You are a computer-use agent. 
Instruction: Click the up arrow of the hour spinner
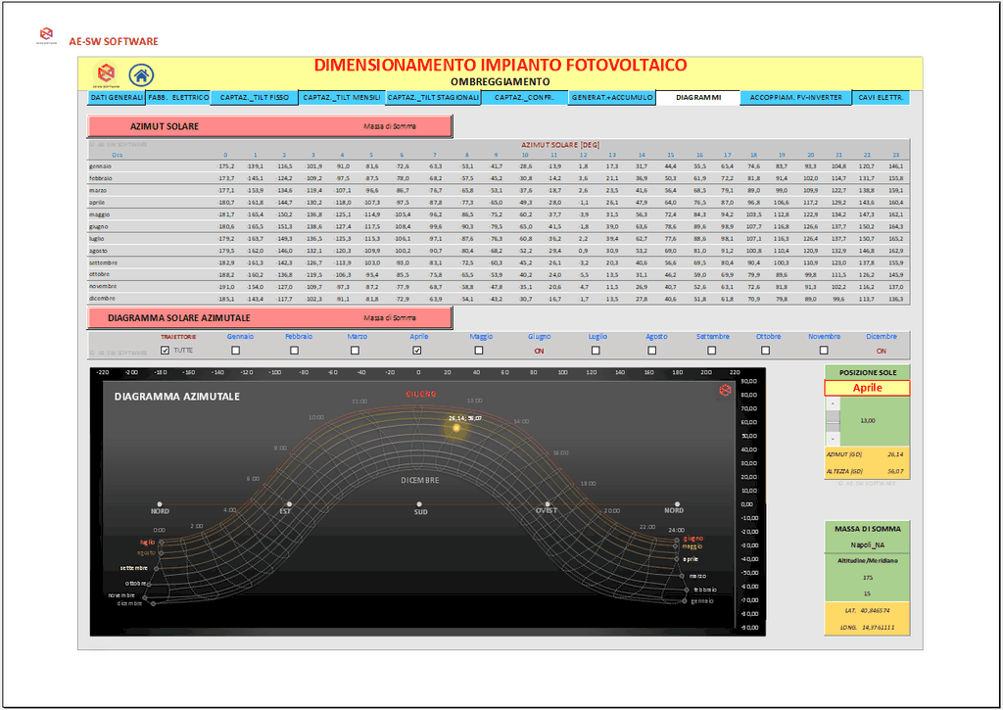834,403
